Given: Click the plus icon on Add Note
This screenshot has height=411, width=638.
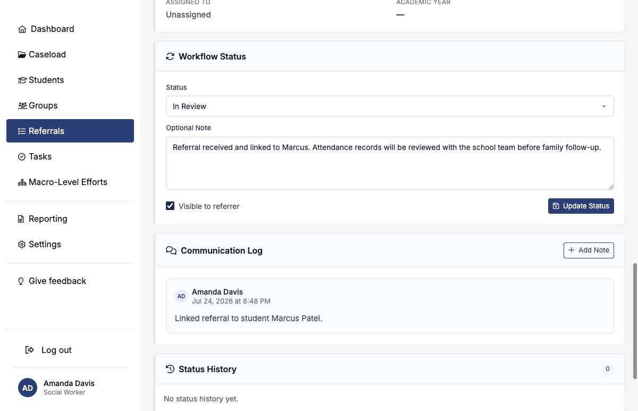Looking at the screenshot, I should 572,250.
